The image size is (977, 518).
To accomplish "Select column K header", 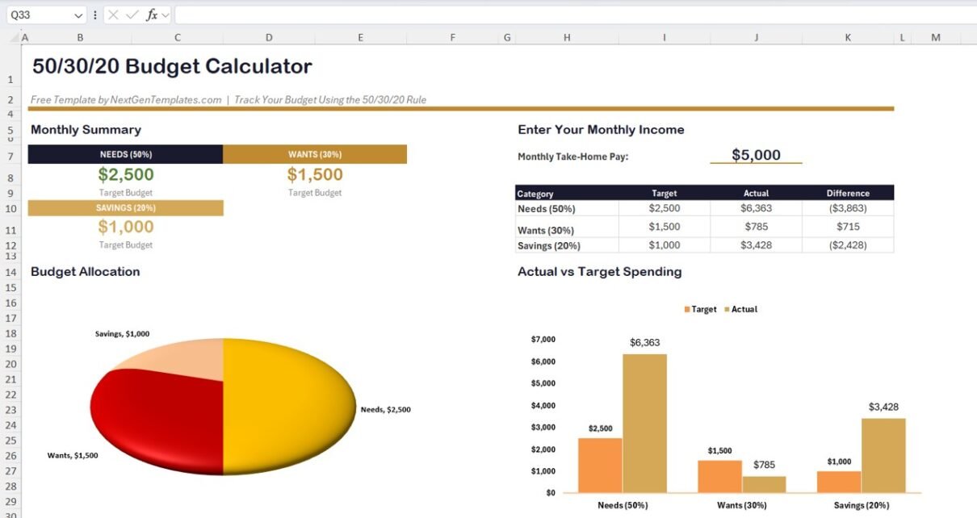I will pyautogui.click(x=848, y=37).
